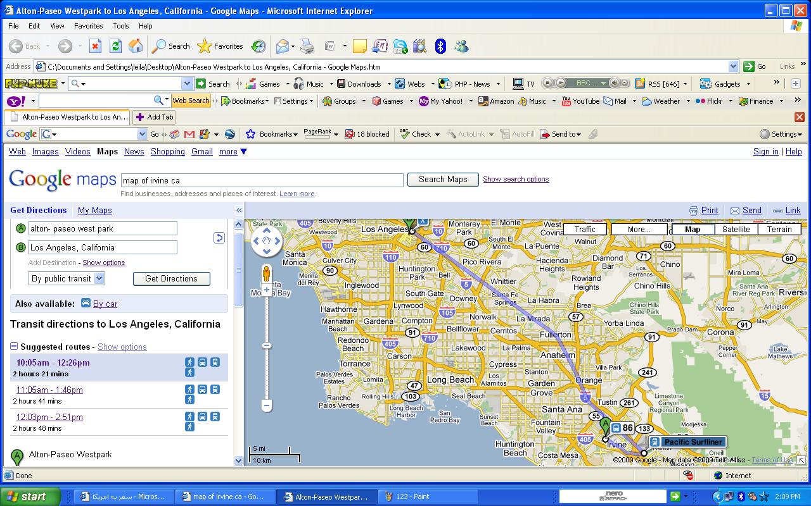
Task: Click the Gmail icon in Google toolbar
Action: pyautogui.click(x=189, y=134)
